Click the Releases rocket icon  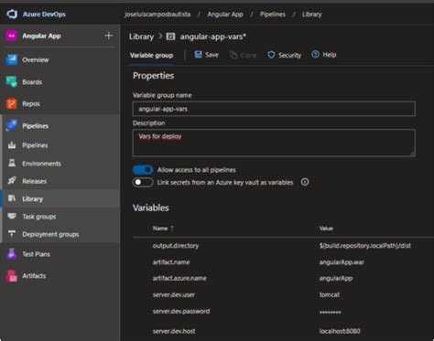(x=12, y=181)
